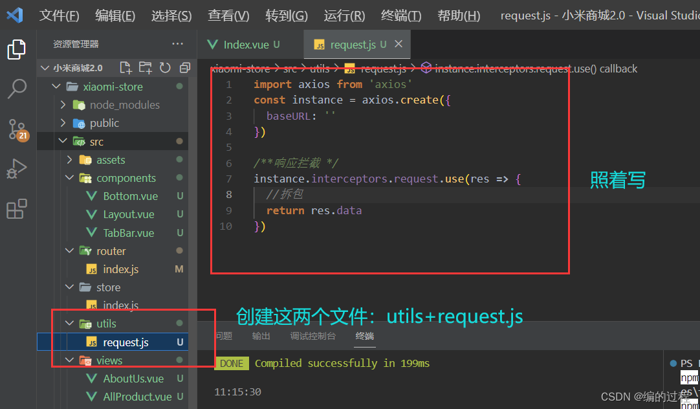
Task: Click the 'return res.data' code line
Action: pyautogui.click(x=314, y=210)
